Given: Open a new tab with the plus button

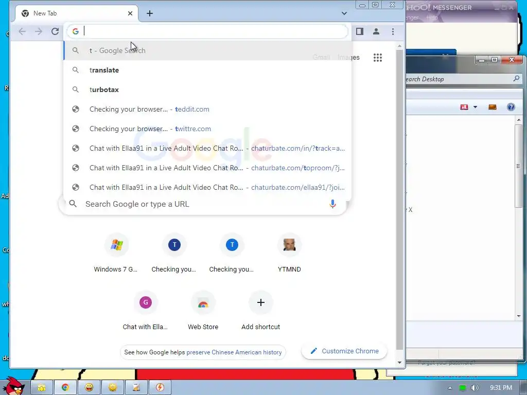Looking at the screenshot, I should click(150, 13).
